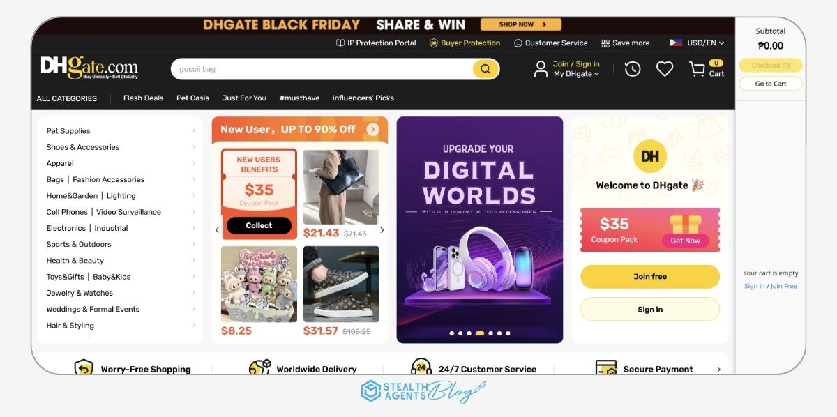This screenshot has width=837, height=417.
Task: Expand the USD/EN currency dropdown
Action: point(697,43)
